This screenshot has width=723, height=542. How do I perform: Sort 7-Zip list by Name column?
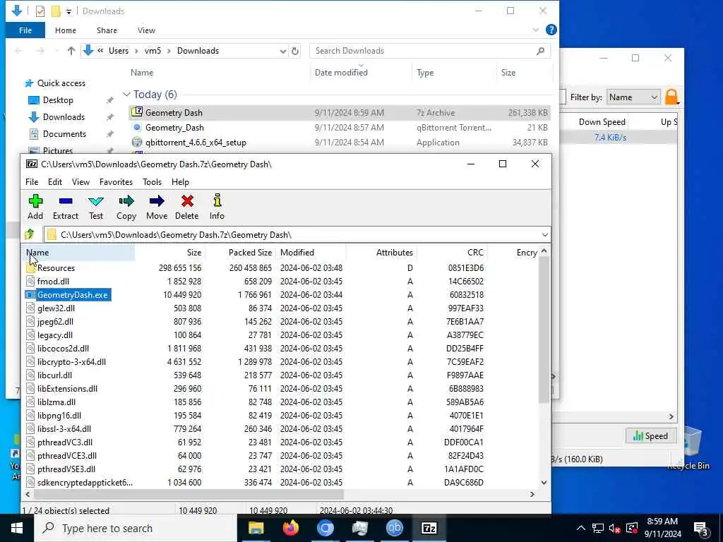(x=79, y=253)
